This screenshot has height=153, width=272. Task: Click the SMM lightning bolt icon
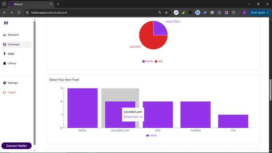point(4,54)
